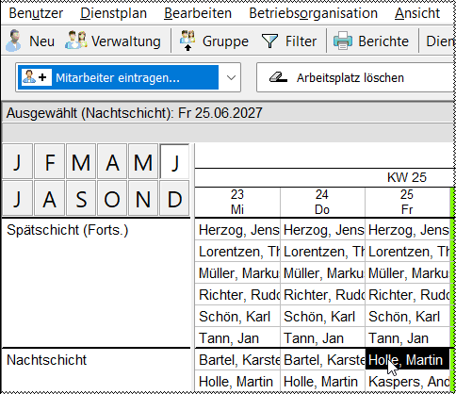Click Arbeitsplatz löschen button
The height and width of the screenshot is (394, 456).
tap(355, 77)
